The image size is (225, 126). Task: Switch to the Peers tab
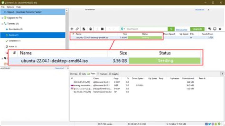(x=91, y=74)
